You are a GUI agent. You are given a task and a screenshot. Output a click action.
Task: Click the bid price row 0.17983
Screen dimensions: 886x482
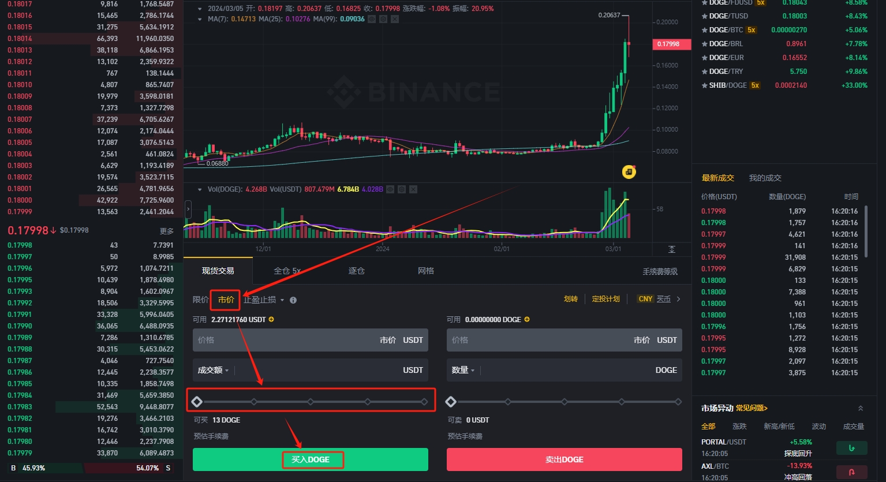coord(92,407)
